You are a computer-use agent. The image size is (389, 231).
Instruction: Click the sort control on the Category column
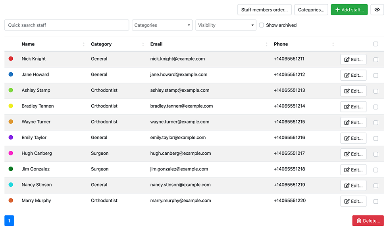click(142, 44)
